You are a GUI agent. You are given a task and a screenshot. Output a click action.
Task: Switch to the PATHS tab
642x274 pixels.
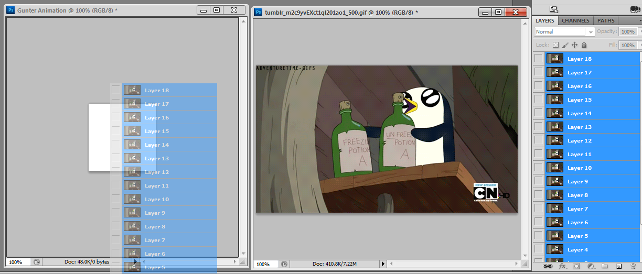[606, 21]
